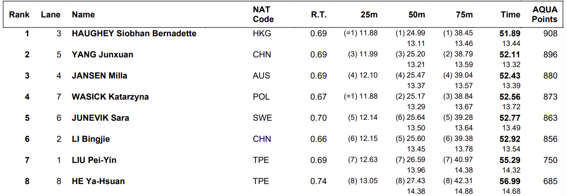
Task: Click the R.T. column header
Action: point(318,15)
